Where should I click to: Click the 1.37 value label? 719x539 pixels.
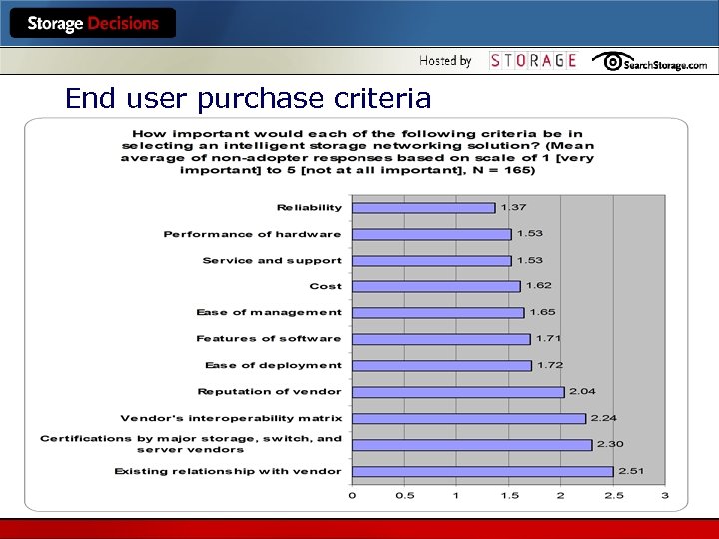pyautogui.click(x=513, y=207)
